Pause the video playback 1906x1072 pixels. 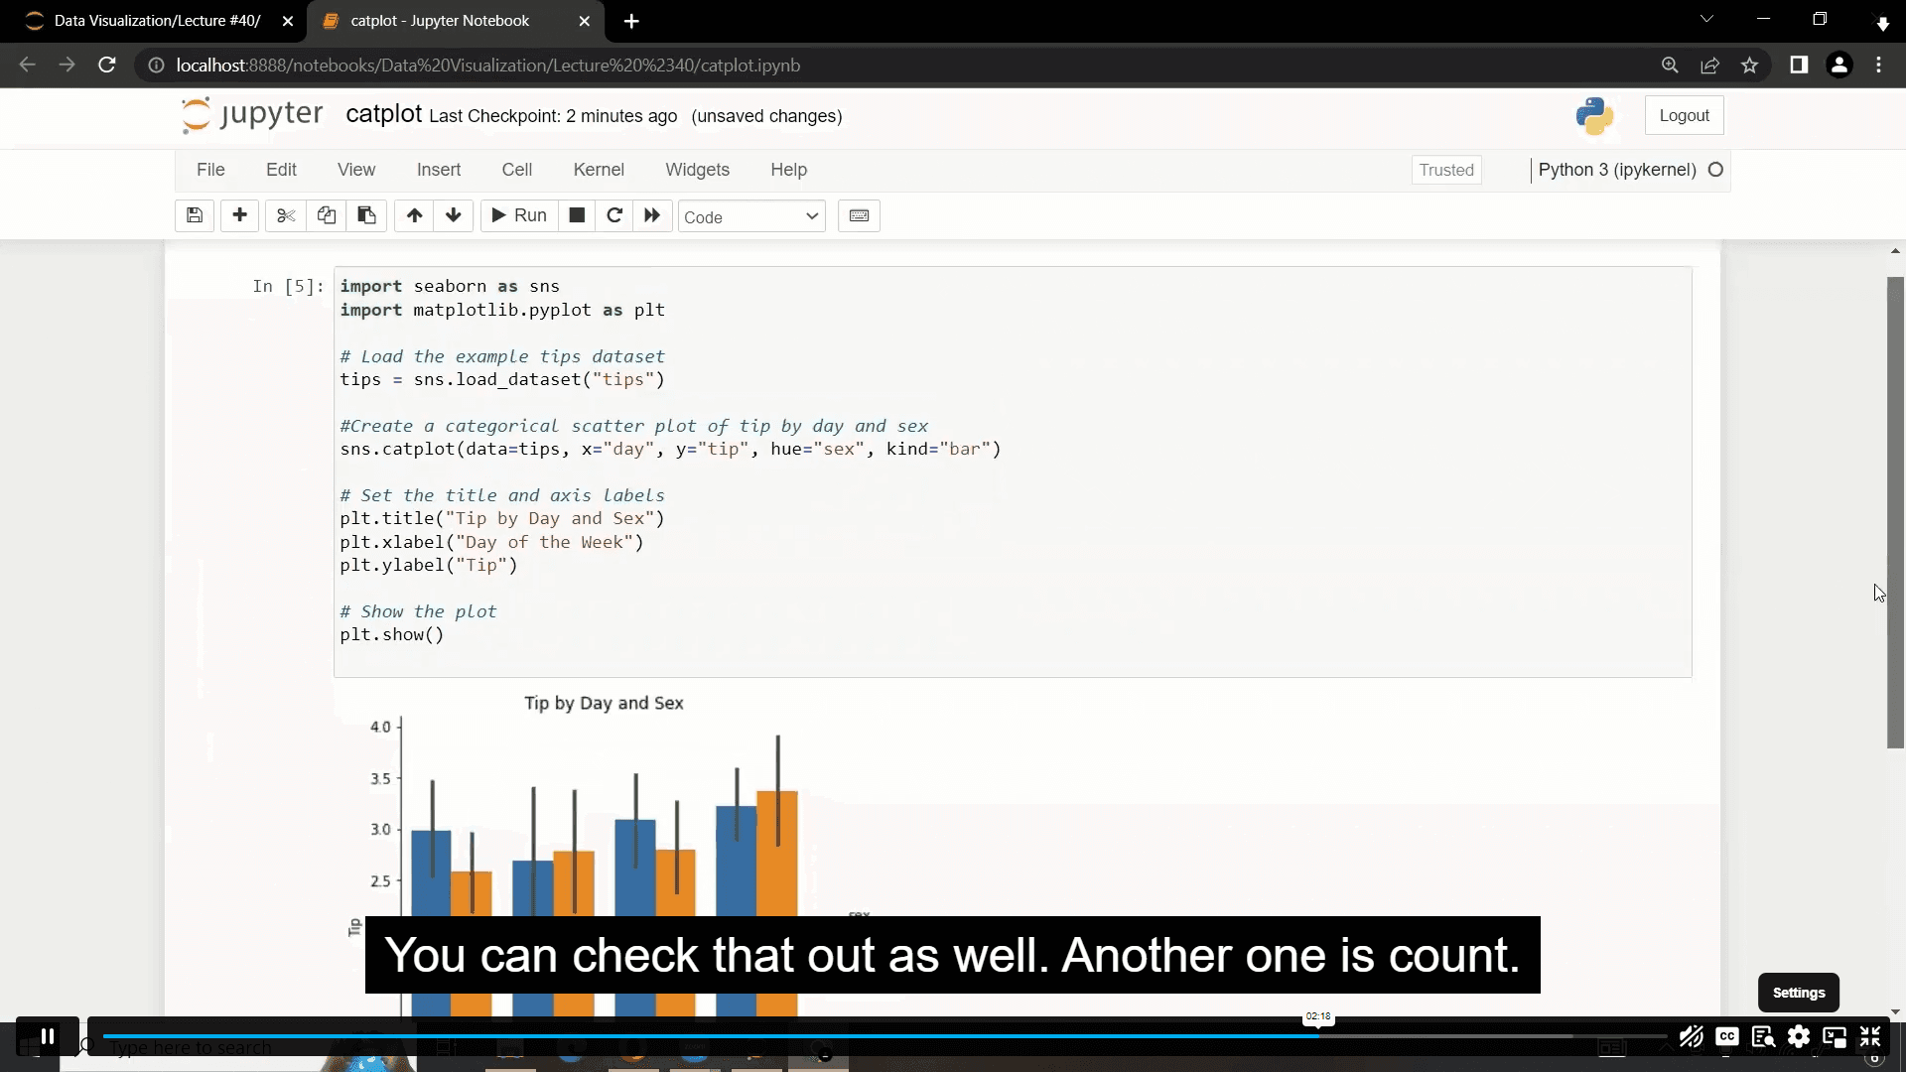46,1035
